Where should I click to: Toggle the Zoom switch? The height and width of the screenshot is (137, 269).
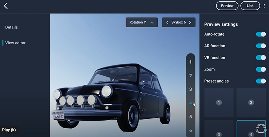pos(261,69)
